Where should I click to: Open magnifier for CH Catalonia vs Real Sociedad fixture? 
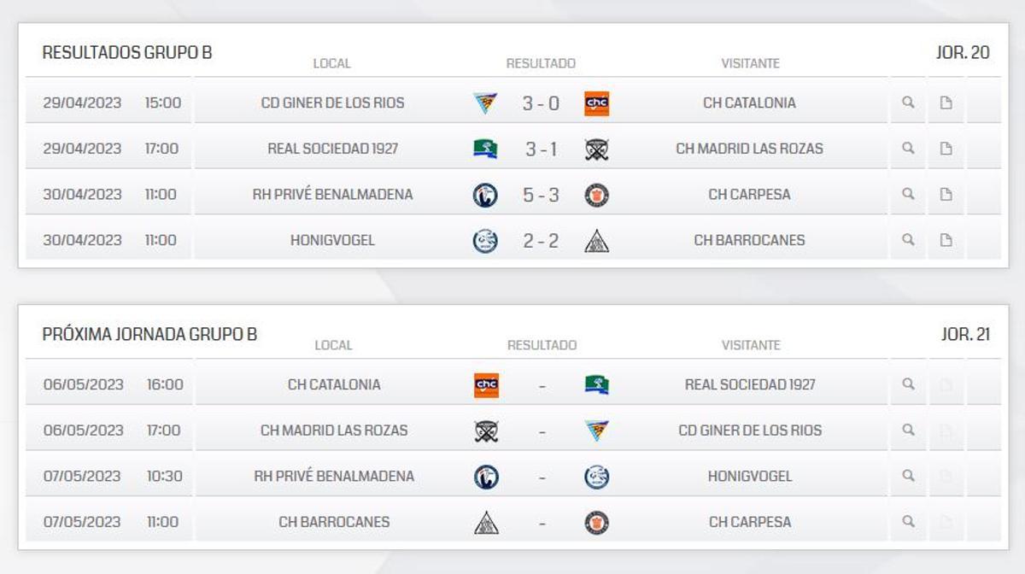907,384
